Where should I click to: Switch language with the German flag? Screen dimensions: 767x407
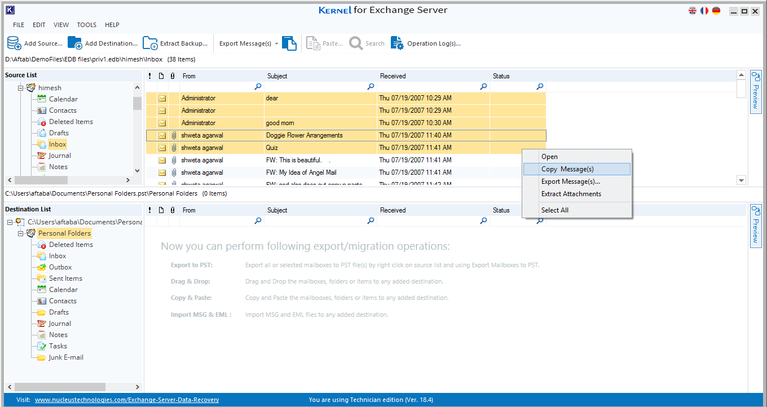716,11
